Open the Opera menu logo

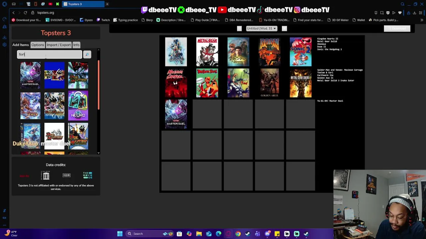(4, 4)
